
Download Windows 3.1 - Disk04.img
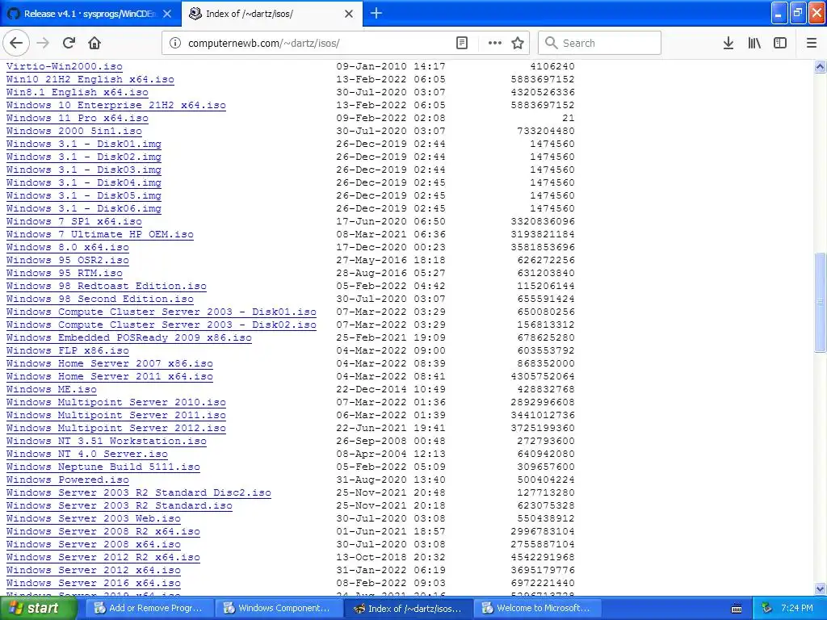click(x=84, y=182)
